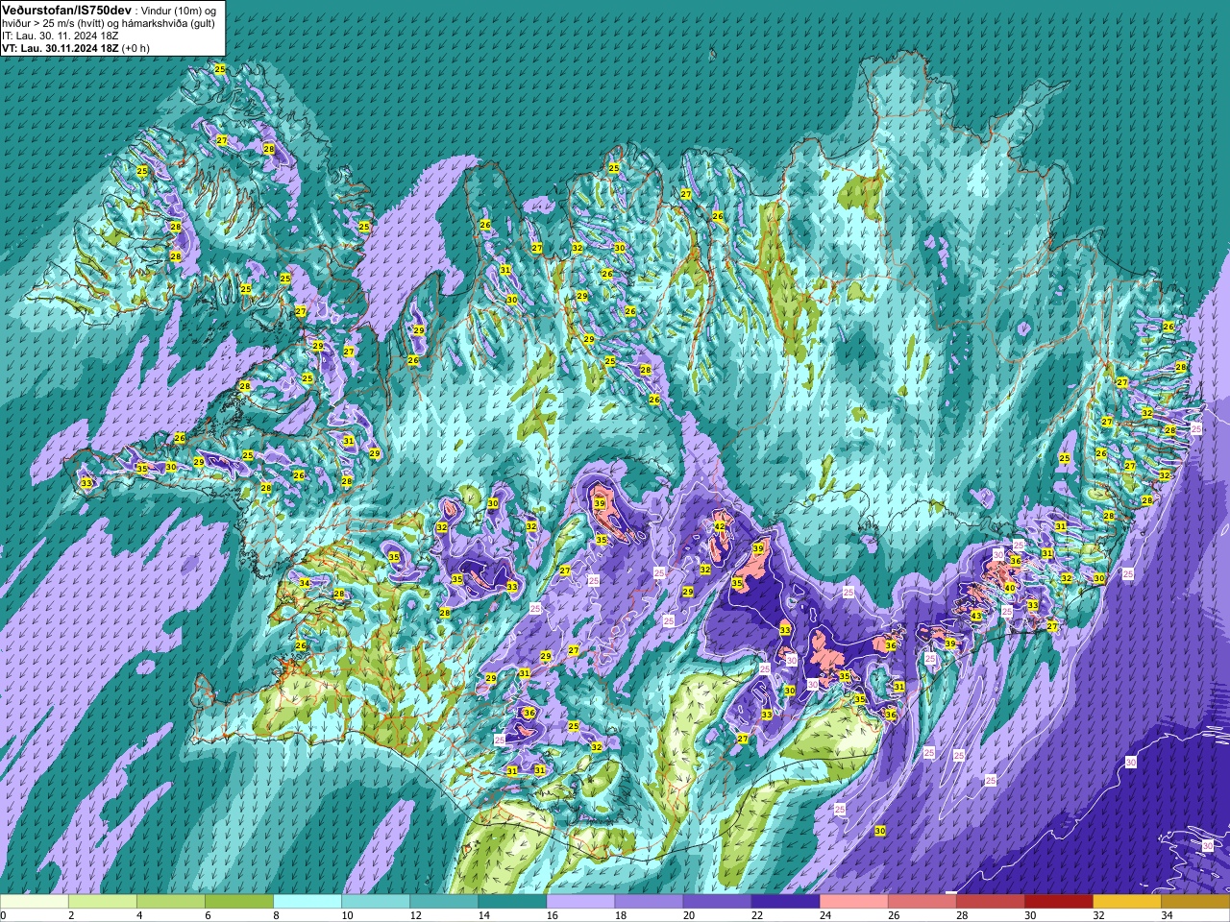
Task: Pick the 28–30 m/s red legend swatch
Action: coord(991,902)
